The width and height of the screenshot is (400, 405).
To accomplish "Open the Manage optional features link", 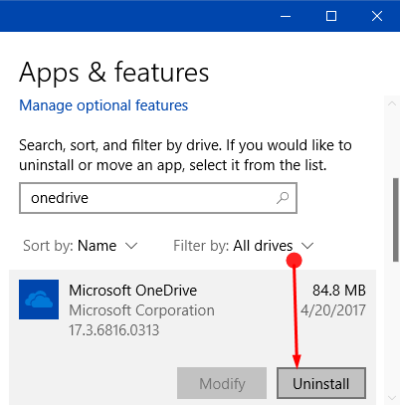I will coord(103,105).
